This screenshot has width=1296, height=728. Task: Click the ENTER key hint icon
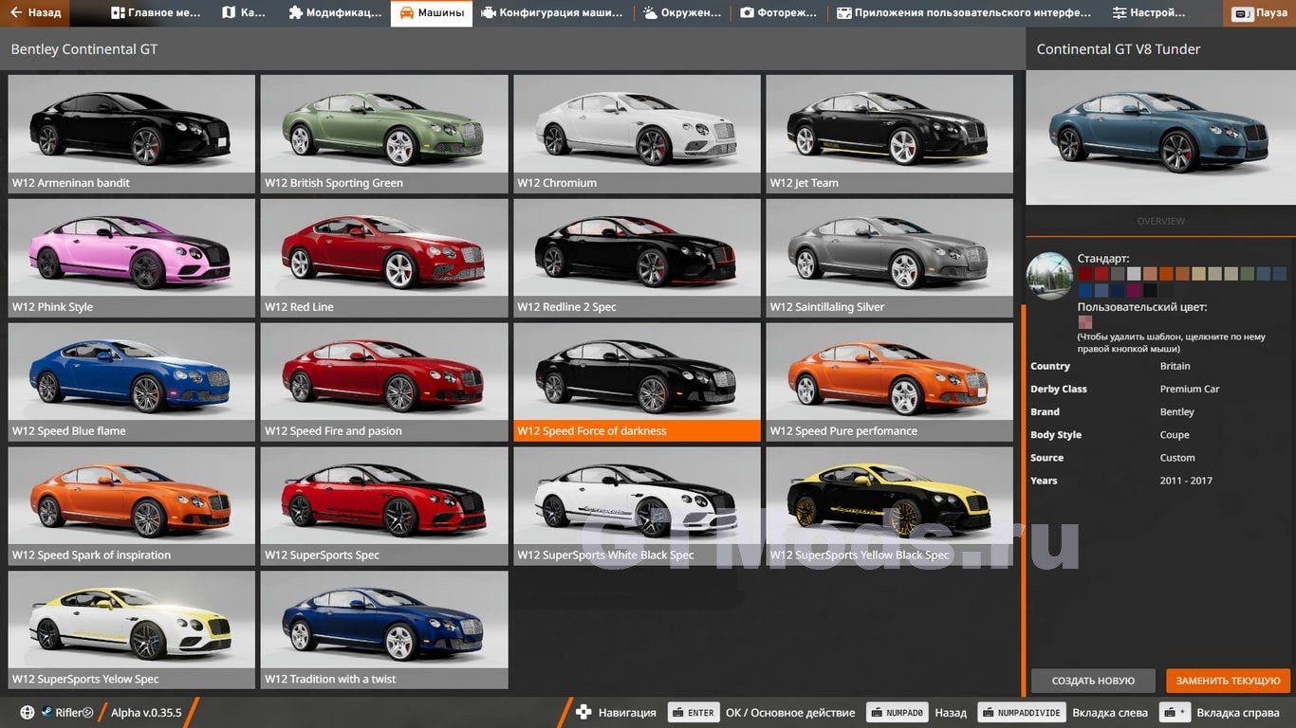tap(693, 713)
